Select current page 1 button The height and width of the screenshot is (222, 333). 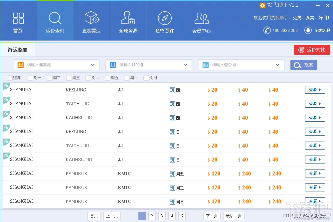[x=142, y=216]
